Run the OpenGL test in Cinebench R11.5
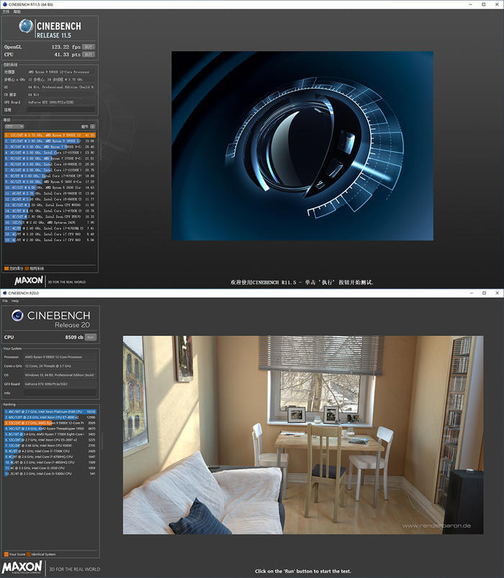The image size is (504, 578). 89,47
